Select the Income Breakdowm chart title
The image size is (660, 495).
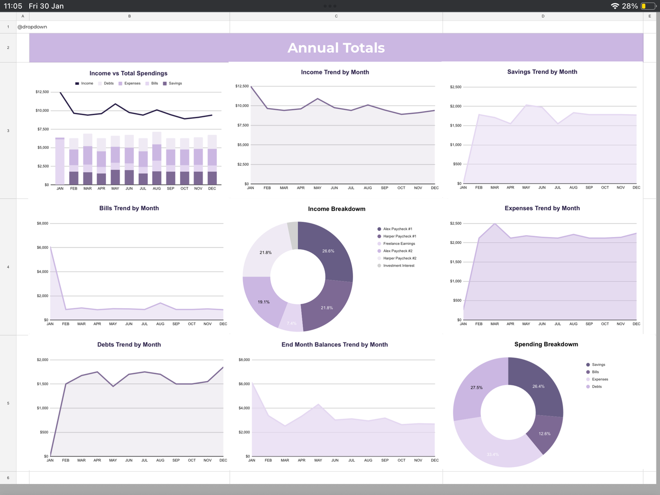(337, 209)
